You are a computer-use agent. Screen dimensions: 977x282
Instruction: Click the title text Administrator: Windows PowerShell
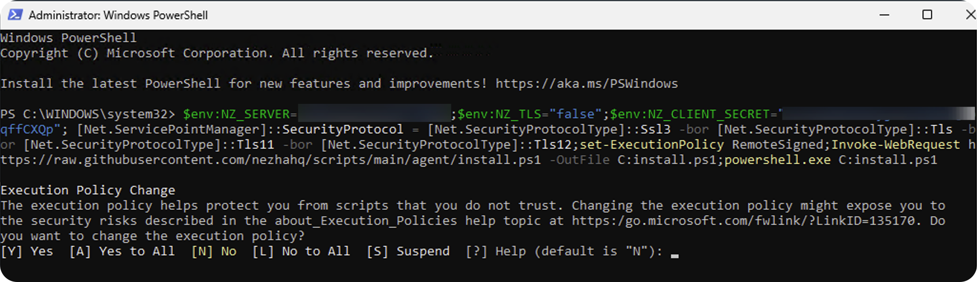[118, 15]
